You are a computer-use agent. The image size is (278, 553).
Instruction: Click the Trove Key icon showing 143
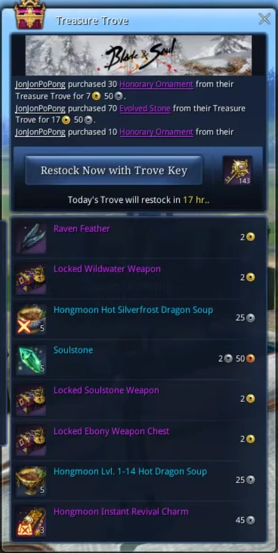[x=238, y=171]
